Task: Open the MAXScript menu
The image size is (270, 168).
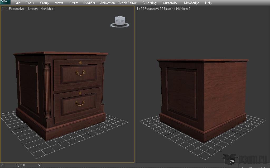Action: point(191,3)
